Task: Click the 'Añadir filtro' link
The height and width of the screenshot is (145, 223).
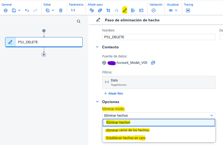Action: click(113, 93)
